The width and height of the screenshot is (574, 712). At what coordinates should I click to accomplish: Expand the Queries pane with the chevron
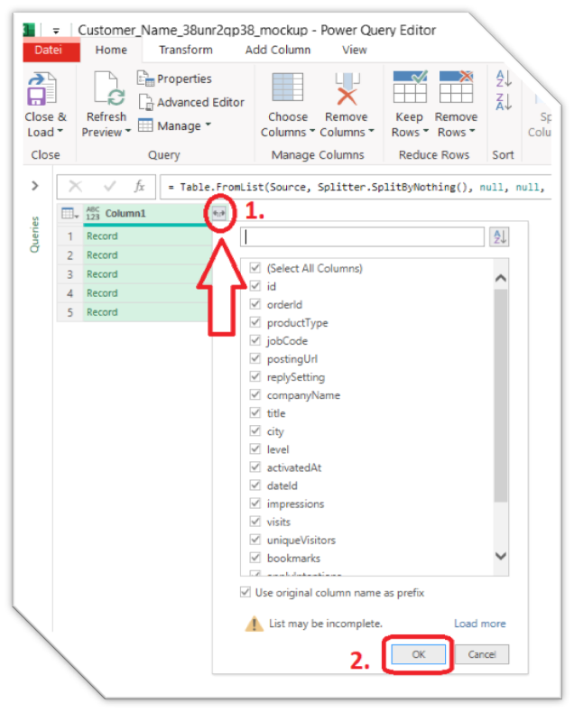35,186
